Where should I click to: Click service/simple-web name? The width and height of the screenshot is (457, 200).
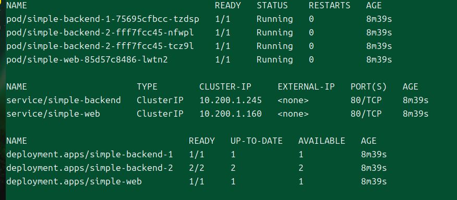[53, 114]
